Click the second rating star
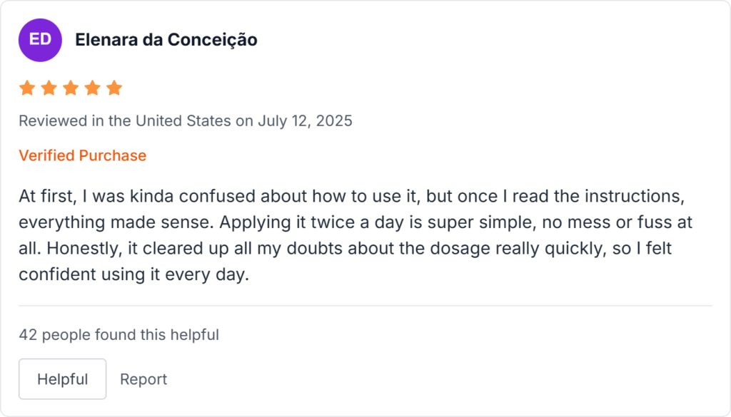This screenshot has width=731, height=417. point(49,88)
